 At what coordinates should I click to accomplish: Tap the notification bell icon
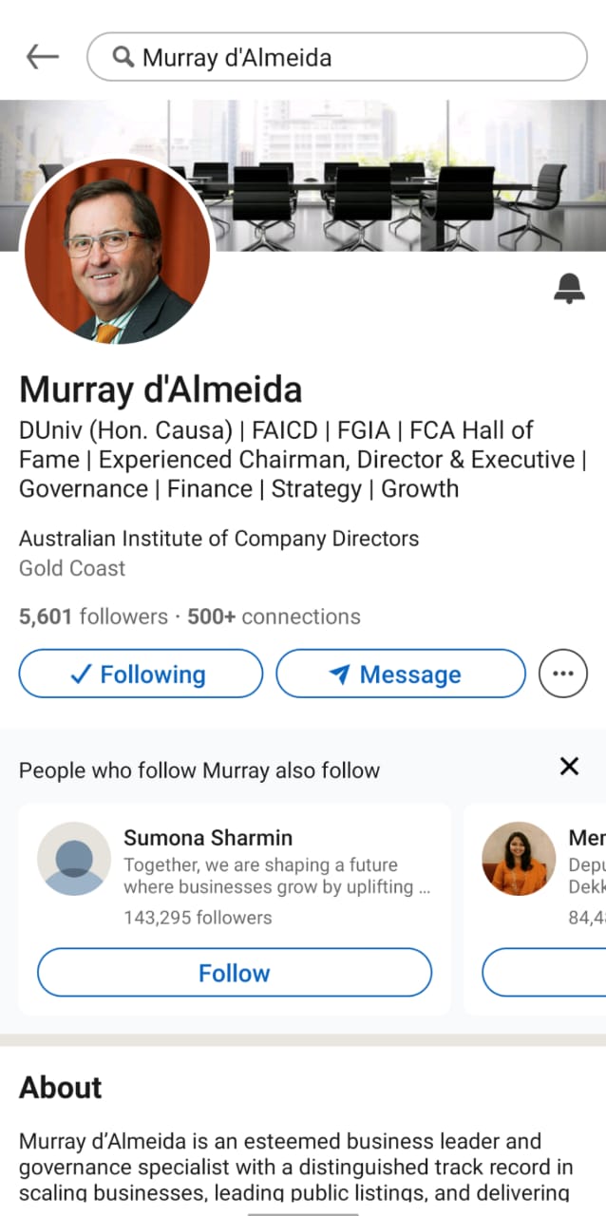569,288
